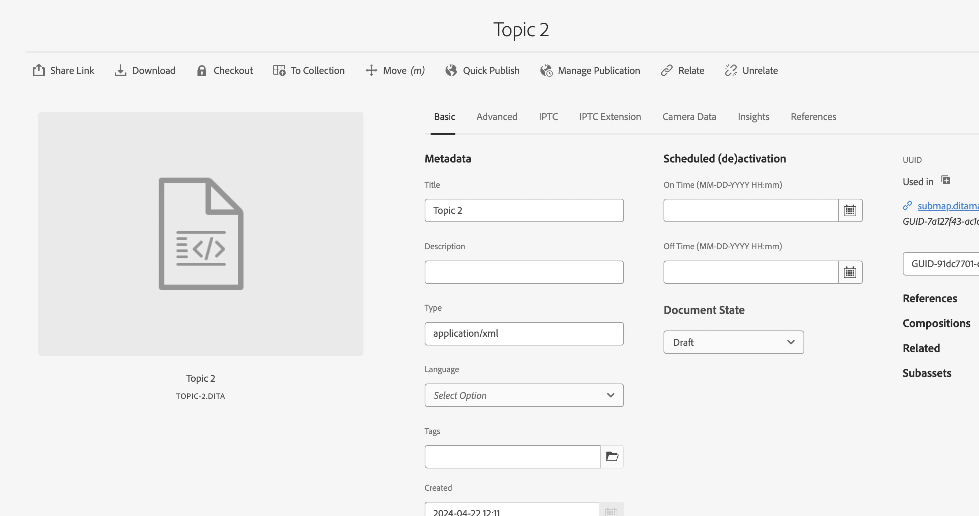Open the Document State Draft dropdown

(733, 342)
